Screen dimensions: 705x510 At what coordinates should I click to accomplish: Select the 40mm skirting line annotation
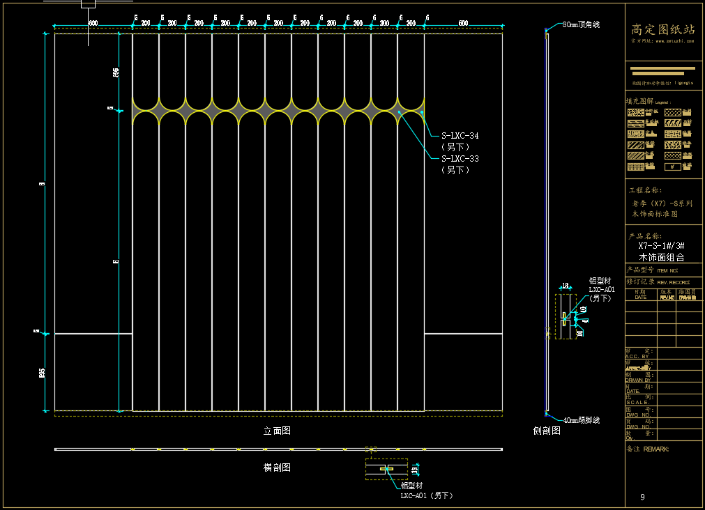pyautogui.click(x=581, y=421)
